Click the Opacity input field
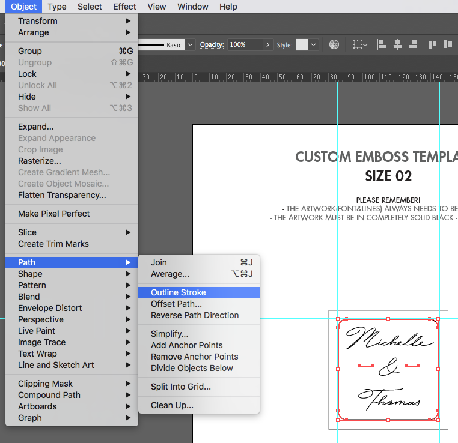 pos(243,45)
